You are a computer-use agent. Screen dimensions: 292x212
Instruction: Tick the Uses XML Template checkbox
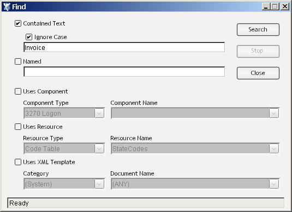[18, 162]
